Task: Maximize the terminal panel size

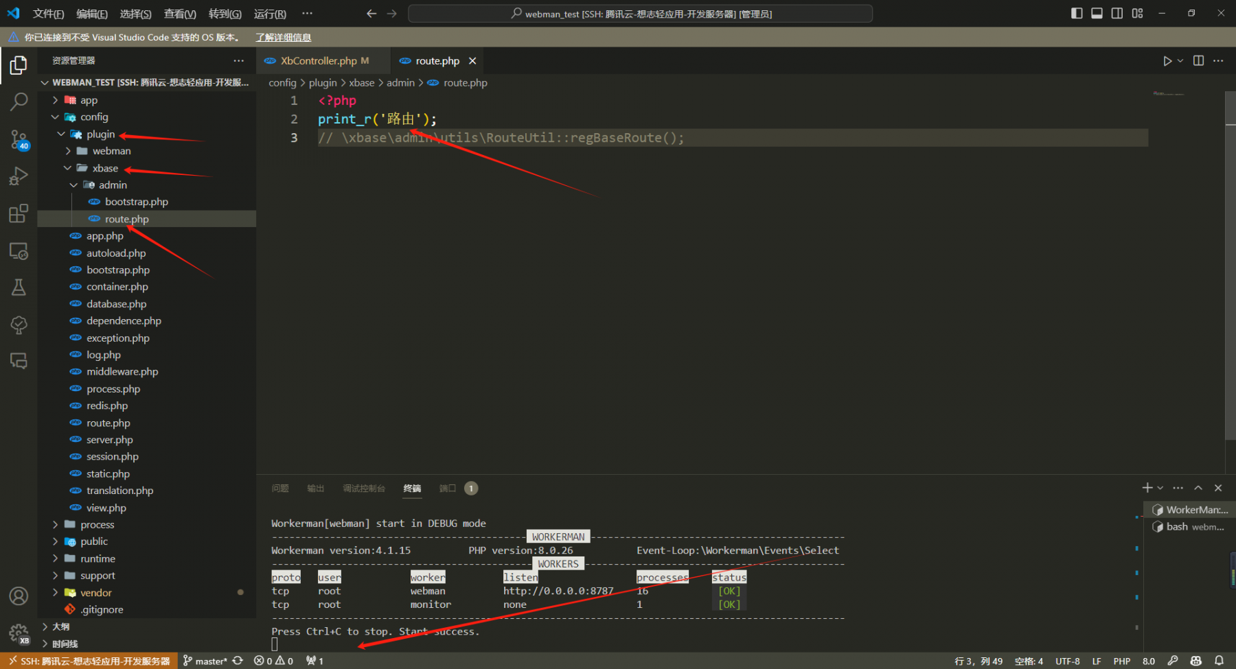Action: (x=1198, y=488)
